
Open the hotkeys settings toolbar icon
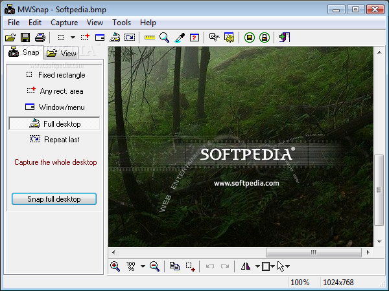click(215, 38)
